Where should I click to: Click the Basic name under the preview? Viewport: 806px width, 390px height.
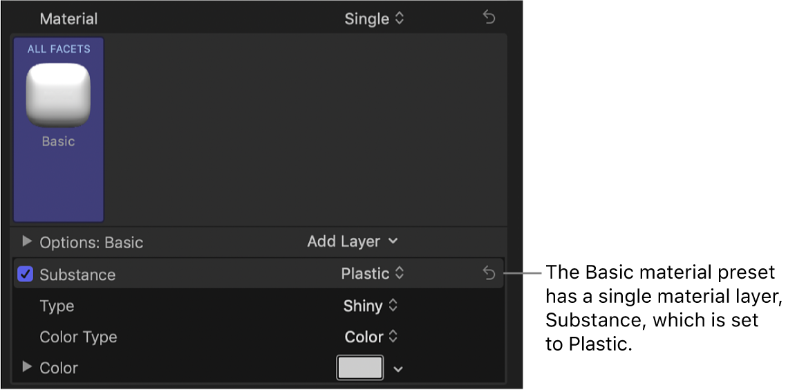(x=58, y=141)
